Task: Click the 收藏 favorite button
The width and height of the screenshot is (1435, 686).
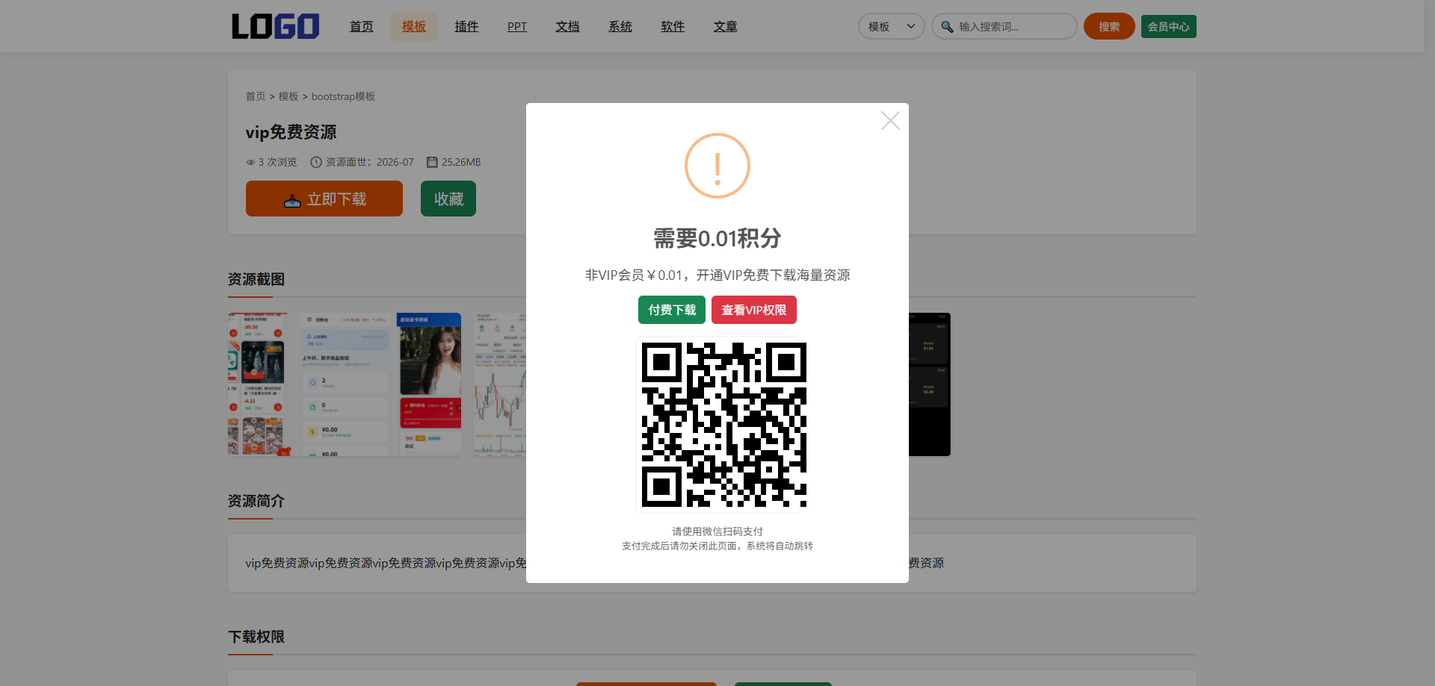Action: point(448,199)
